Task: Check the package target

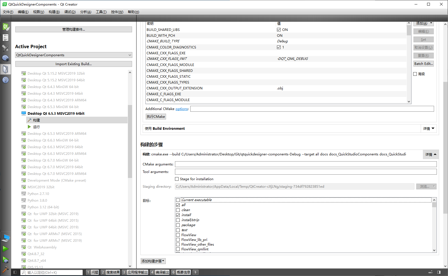Action: click(178, 225)
